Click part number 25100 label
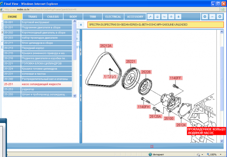The image size is (227, 157). (169, 118)
